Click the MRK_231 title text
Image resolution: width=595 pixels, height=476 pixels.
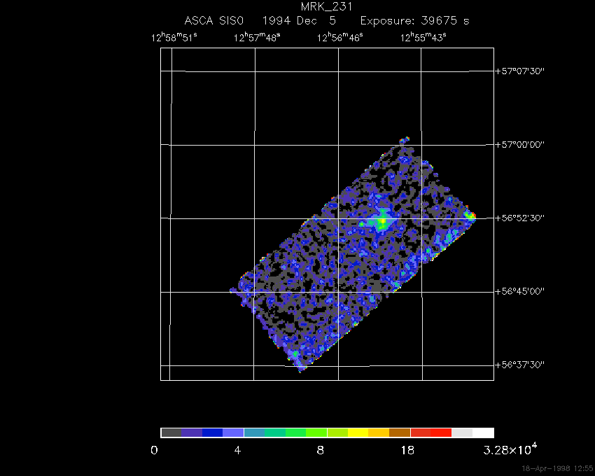[327, 7]
